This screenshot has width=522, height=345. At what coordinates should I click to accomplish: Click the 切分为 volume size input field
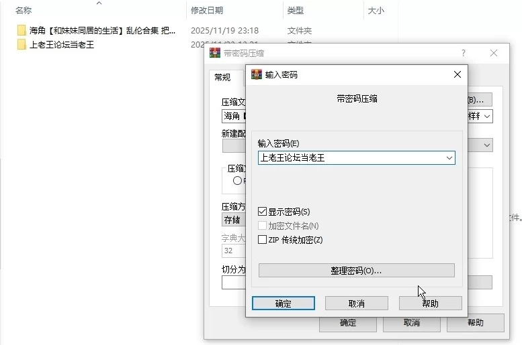234,283
